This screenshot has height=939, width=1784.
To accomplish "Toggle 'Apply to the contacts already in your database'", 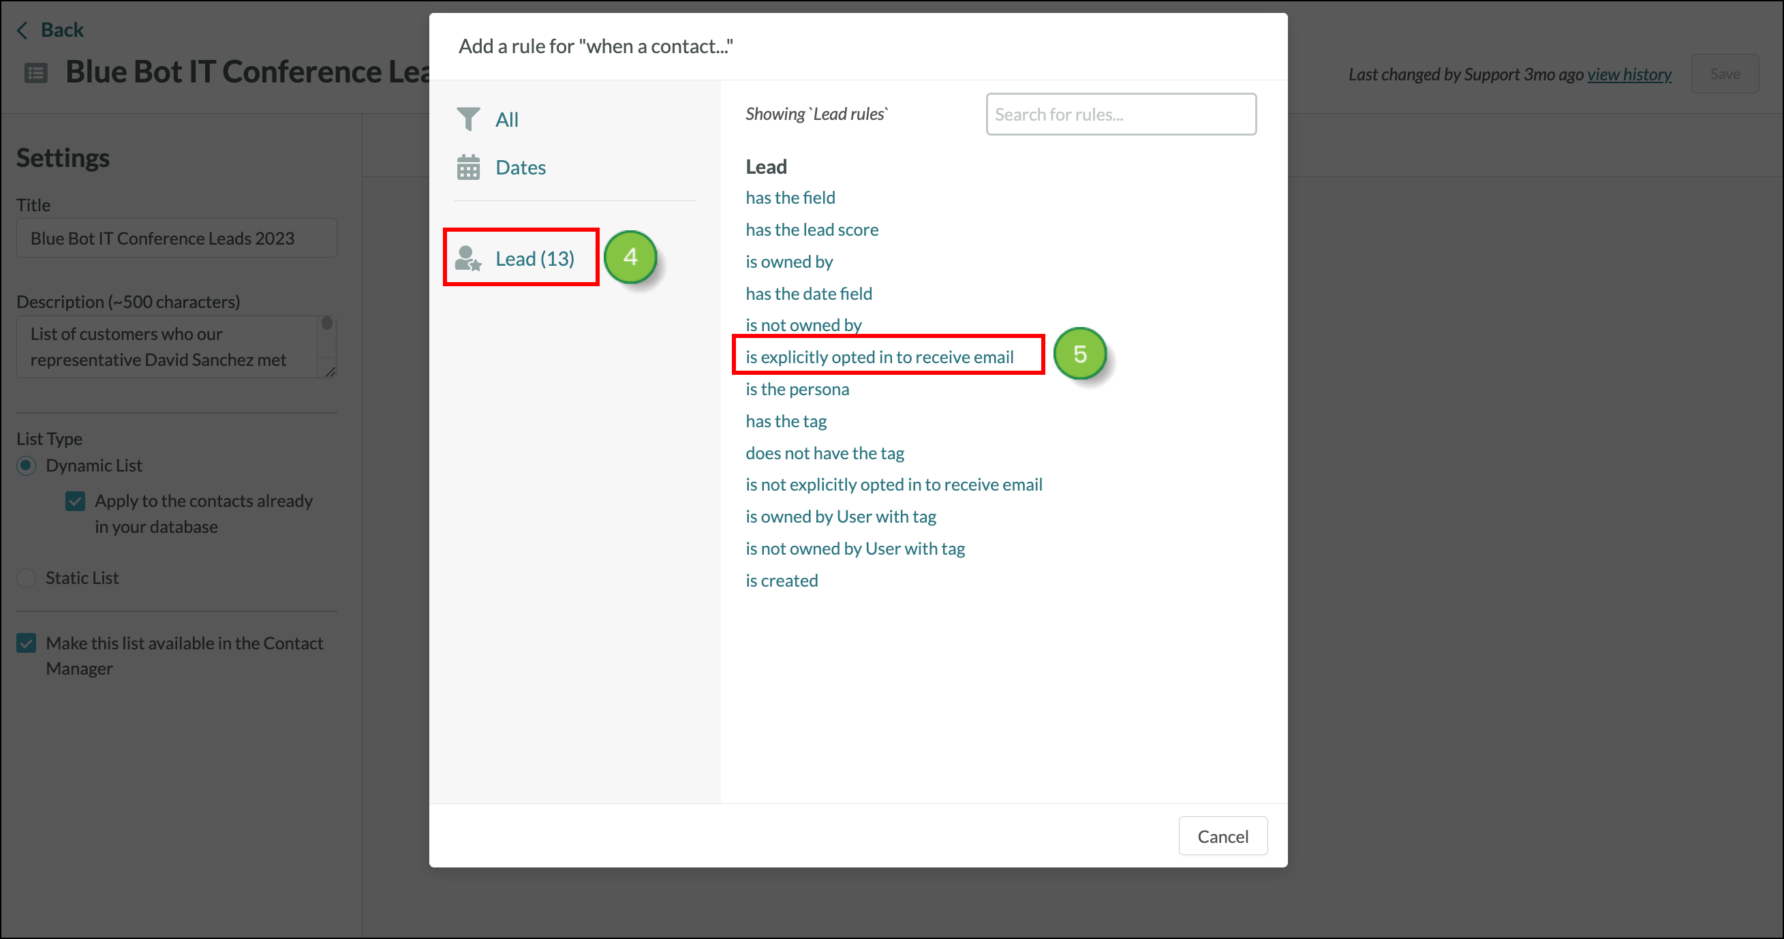I will 75,501.
